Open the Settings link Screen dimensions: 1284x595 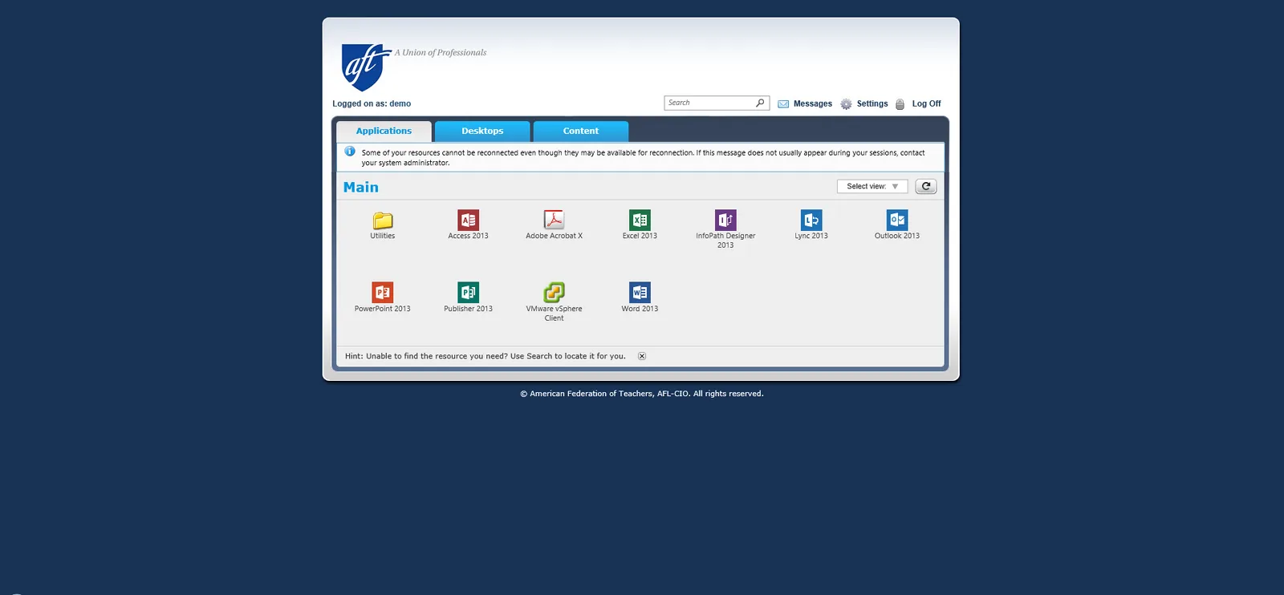(872, 103)
